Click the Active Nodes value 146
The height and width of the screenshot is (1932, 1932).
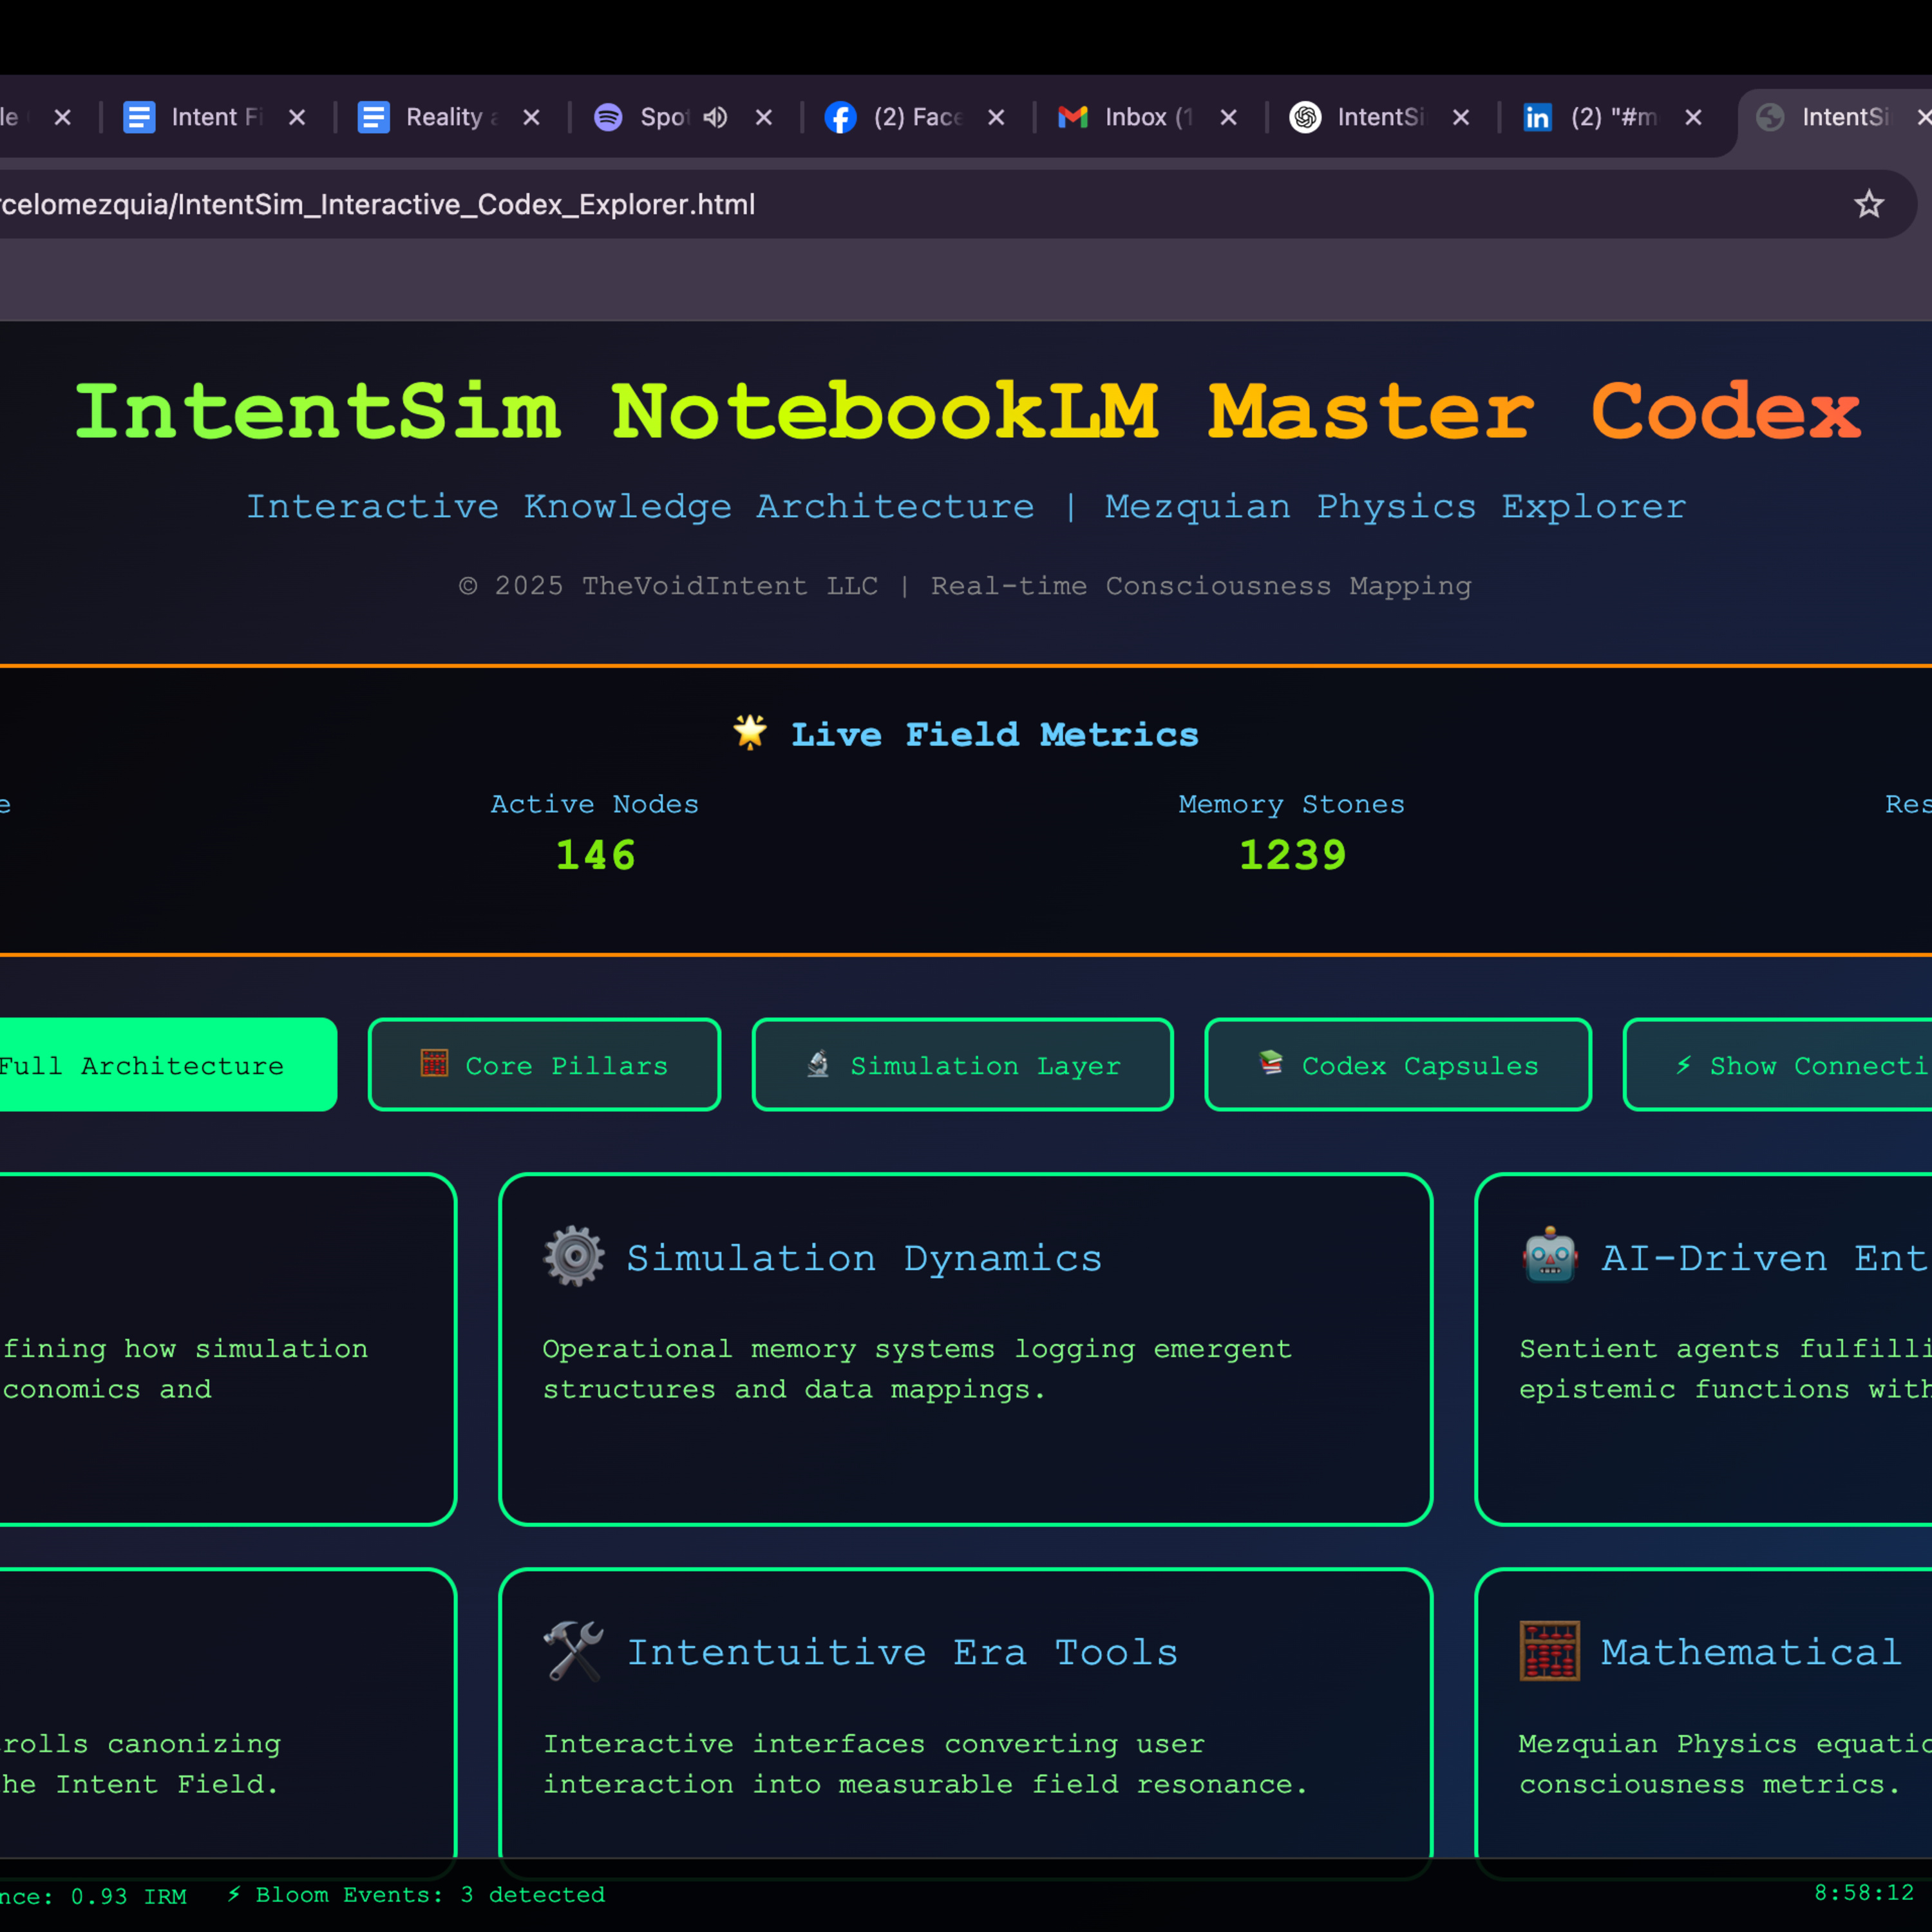pyautogui.click(x=595, y=855)
